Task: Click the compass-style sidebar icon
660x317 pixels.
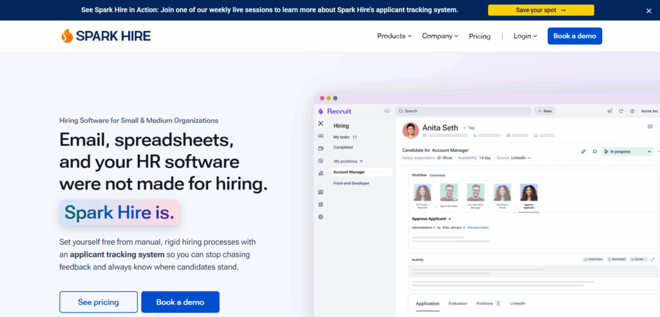Action: [321, 160]
